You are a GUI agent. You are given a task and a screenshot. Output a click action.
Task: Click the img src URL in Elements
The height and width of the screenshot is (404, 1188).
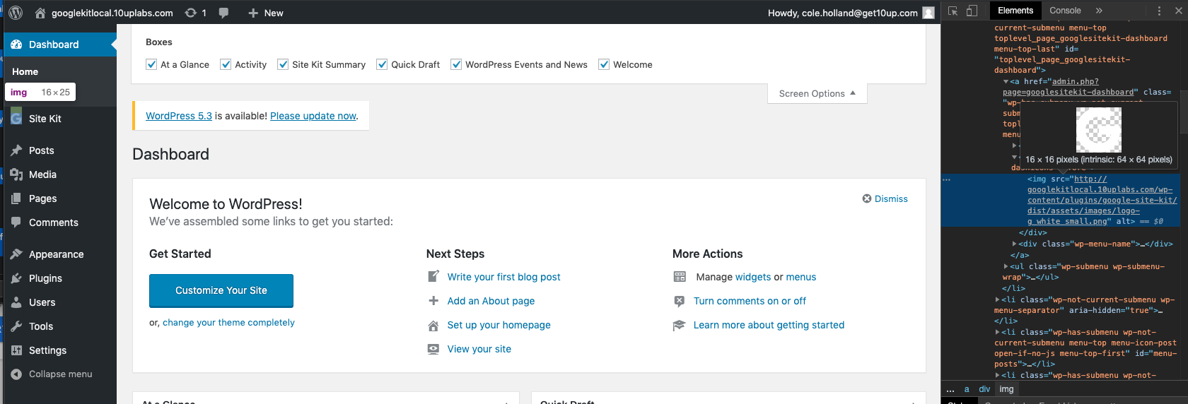coord(1102,200)
